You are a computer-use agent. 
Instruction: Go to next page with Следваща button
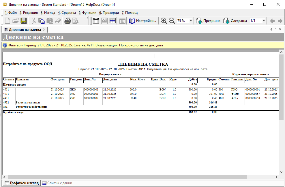click(x=235, y=21)
